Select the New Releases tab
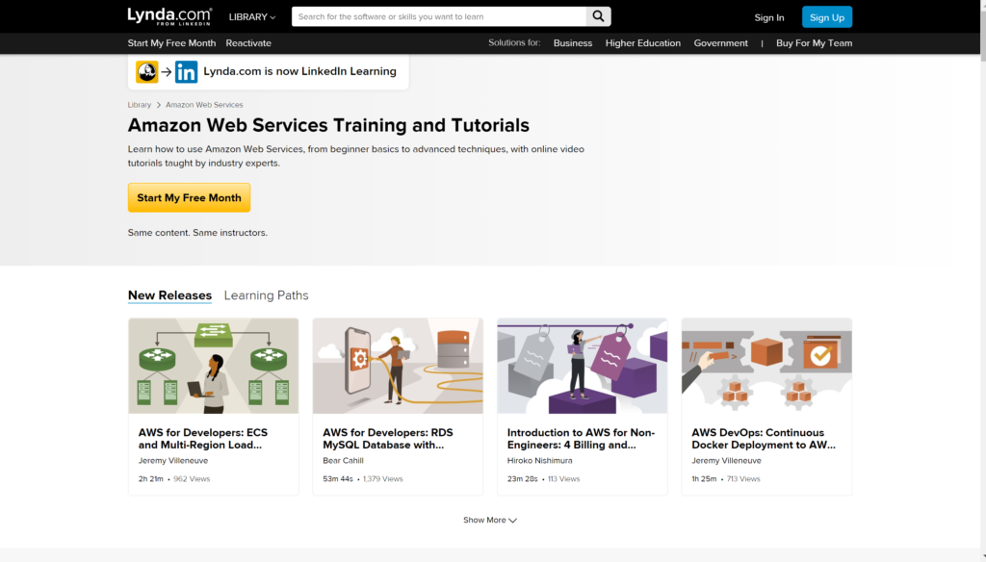This screenshot has height=562, width=986. [x=169, y=295]
